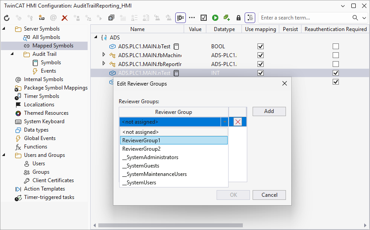Toggle Use mapping checkbox for fbReport
The height and width of the screenshot is (230, 370).
[261, 64]
